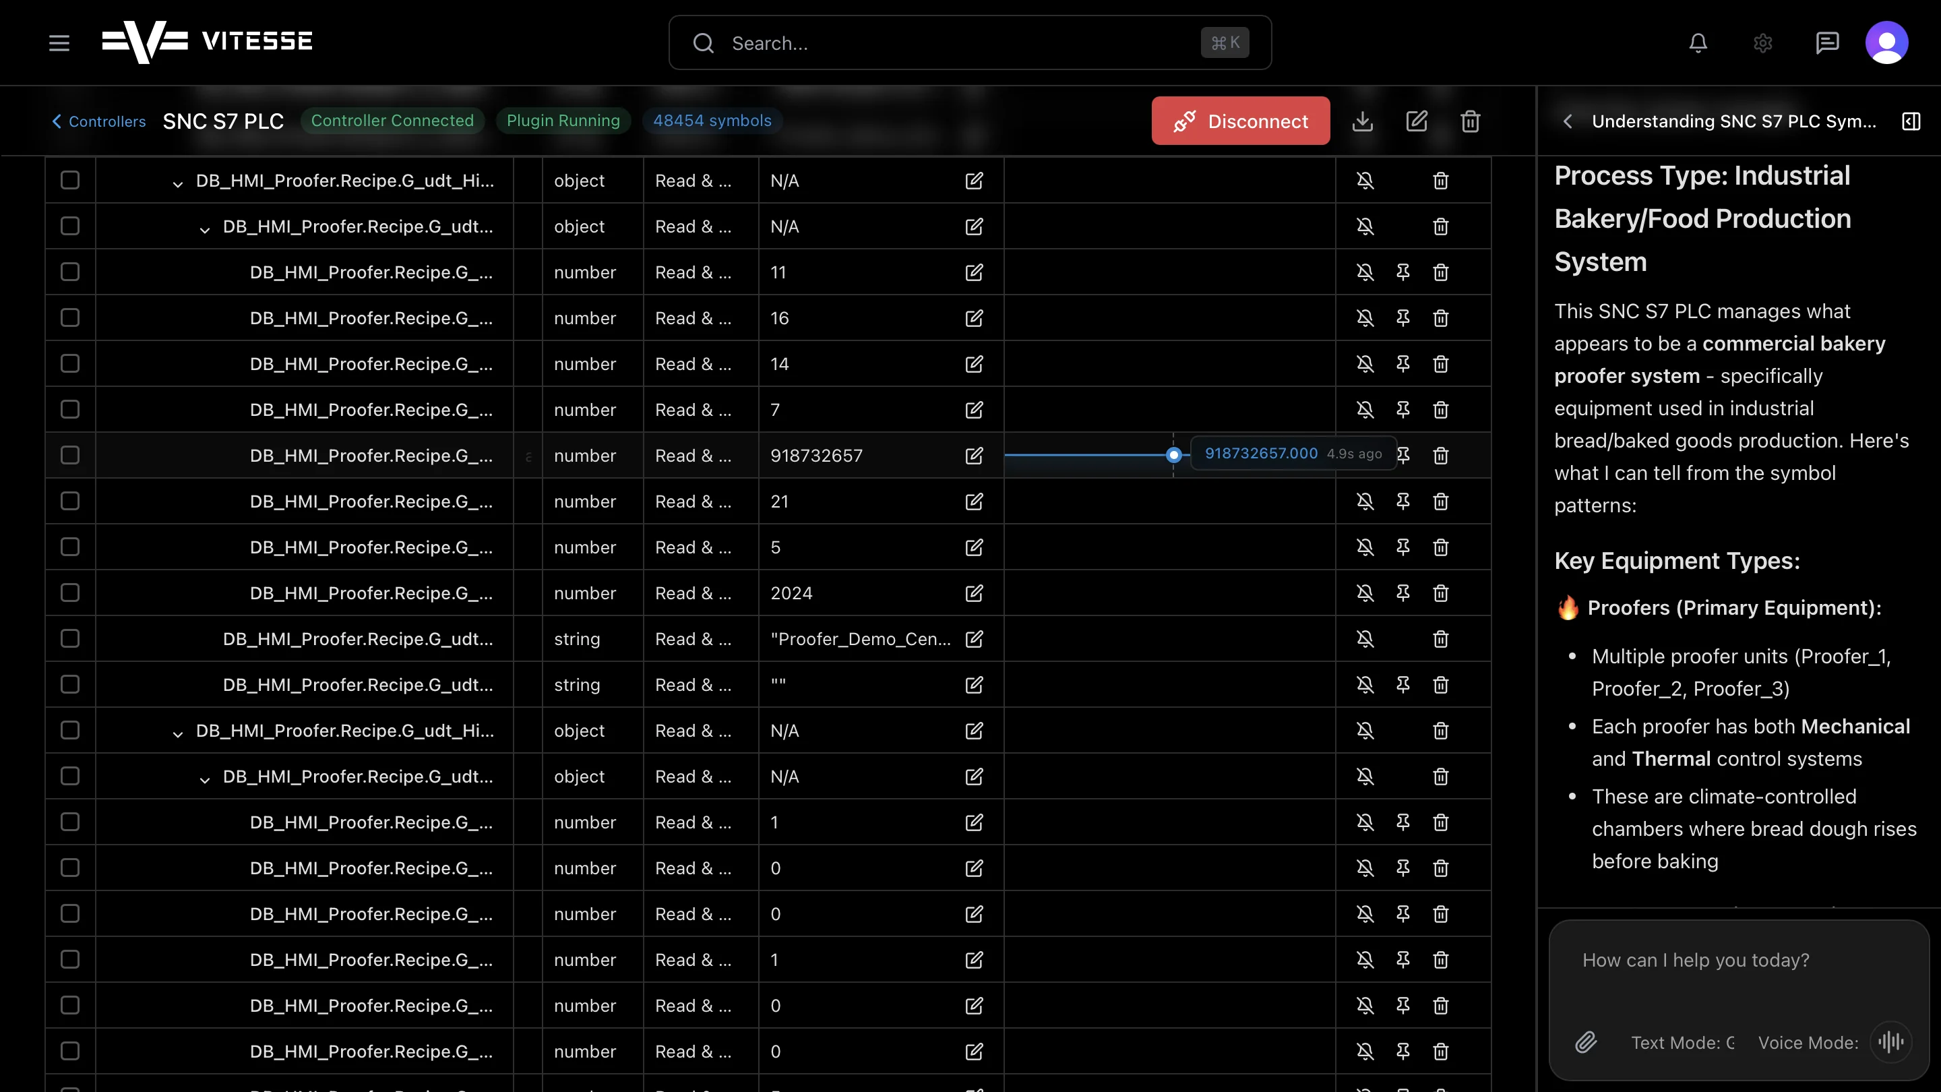Delete the row with value 5

1440,547
